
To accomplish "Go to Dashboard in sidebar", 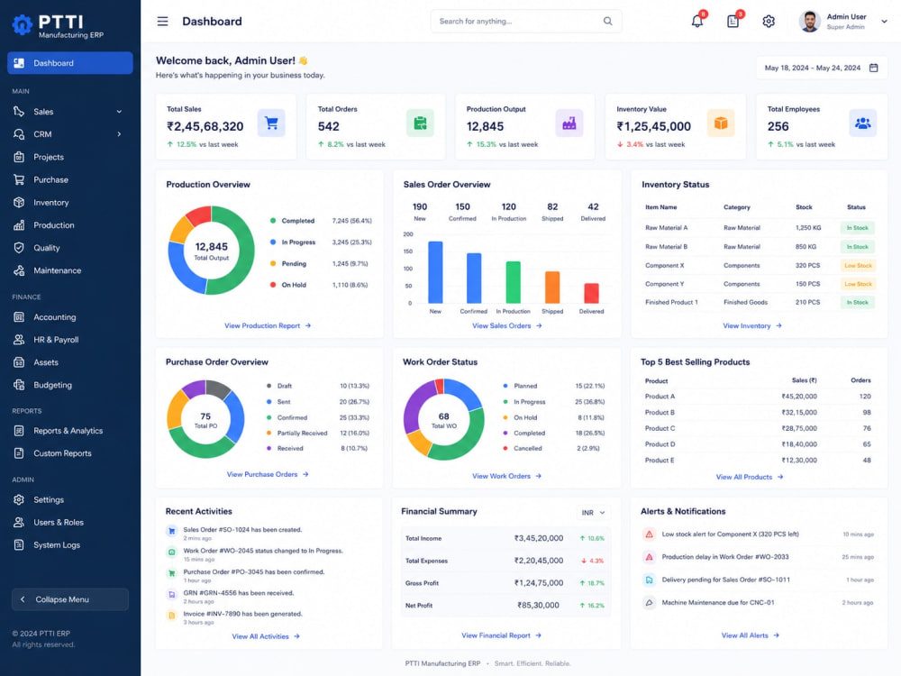I will pos(70,63).
